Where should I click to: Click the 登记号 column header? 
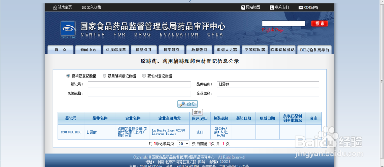pos(71,118)
